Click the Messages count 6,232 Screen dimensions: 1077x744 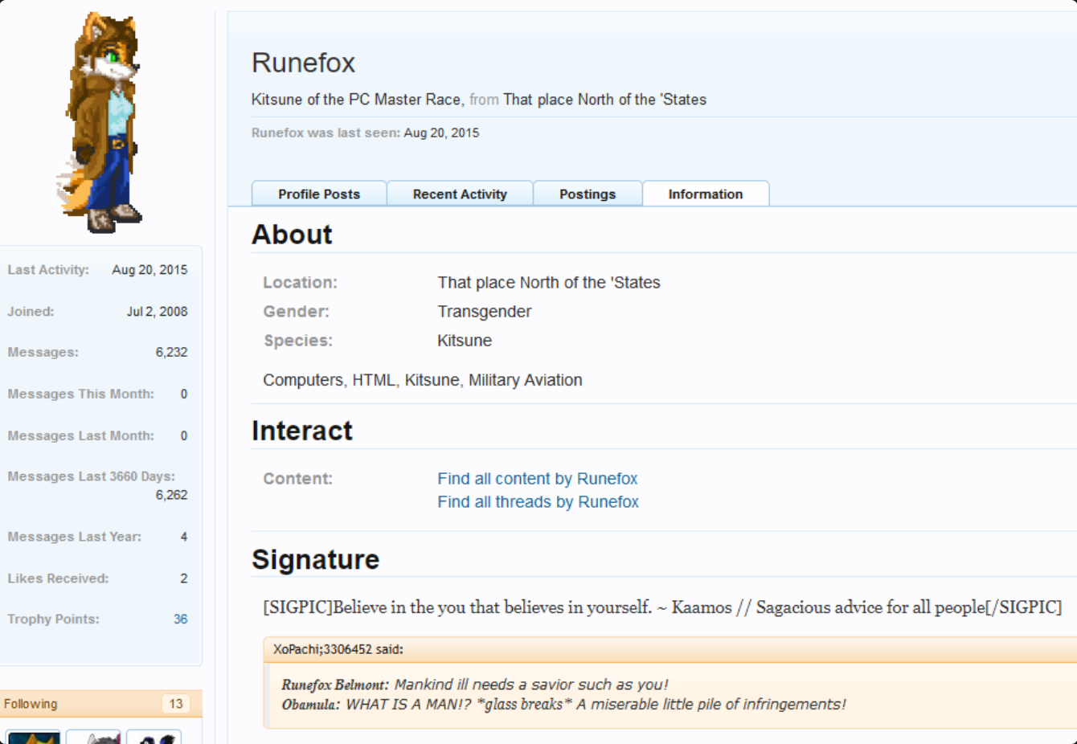click(171, 353)
